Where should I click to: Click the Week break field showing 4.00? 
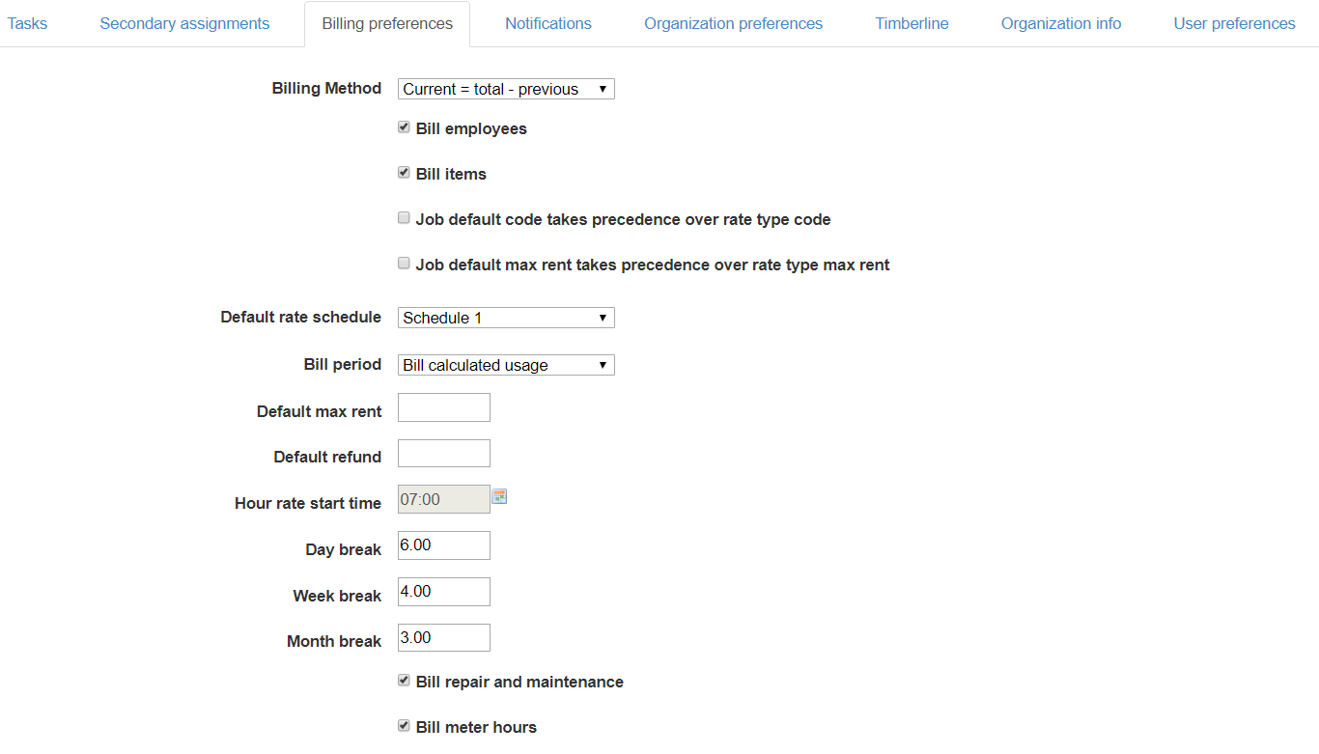444,592
